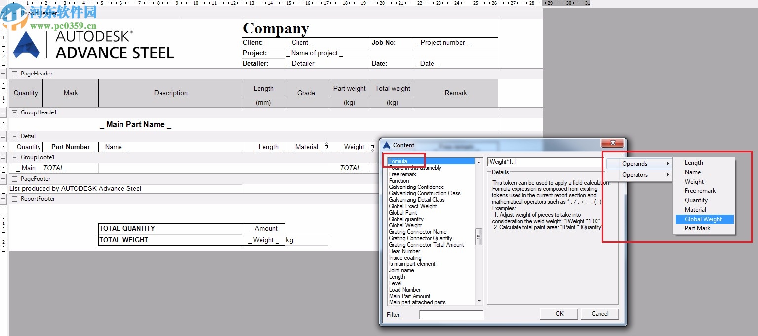
Task: Cancel the Content dialog
Action: 600,314
